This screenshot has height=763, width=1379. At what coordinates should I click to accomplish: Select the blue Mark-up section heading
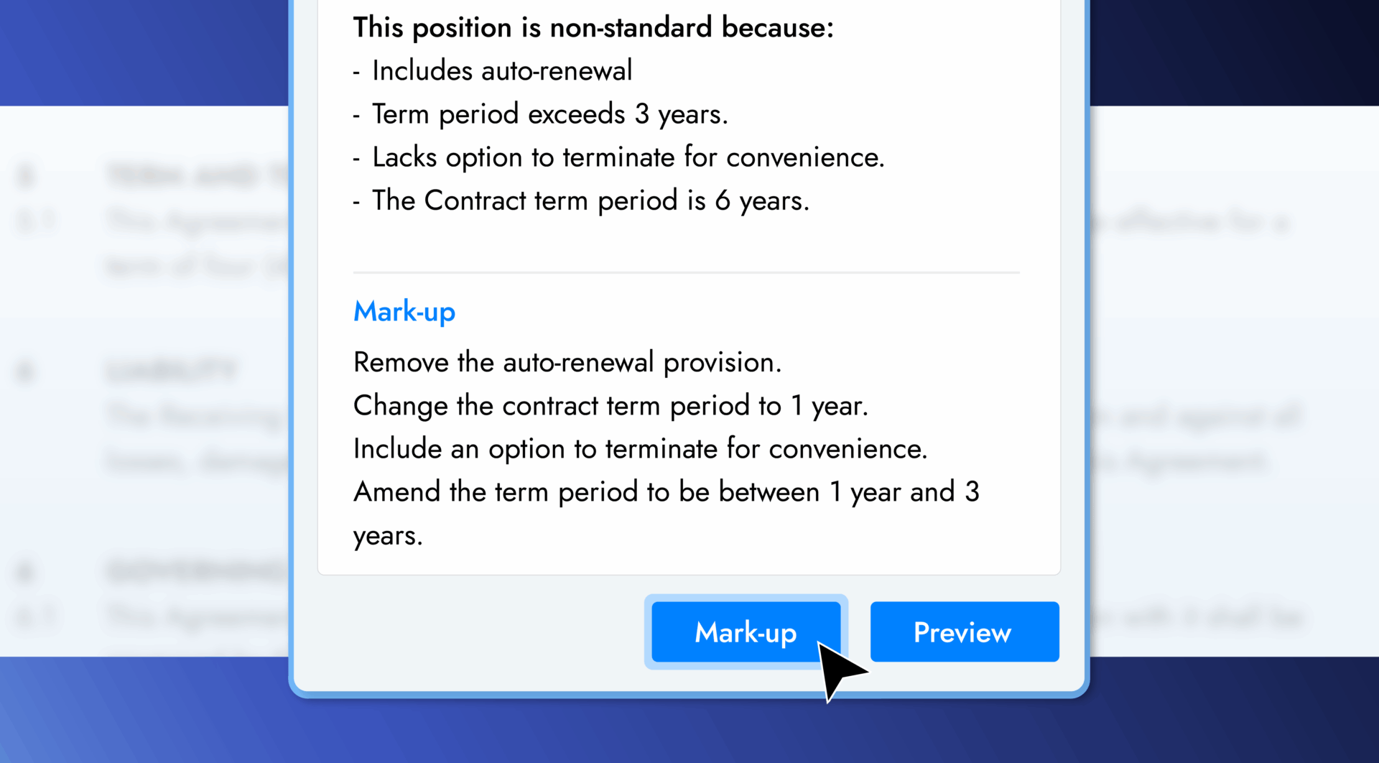(x=404, y=311)
